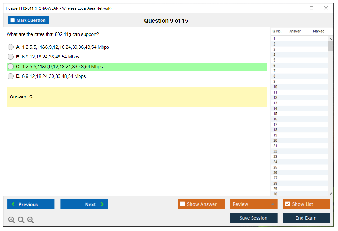The image size is (338, 231).
Task: Maximize the exam window
Action: (312, 8)
